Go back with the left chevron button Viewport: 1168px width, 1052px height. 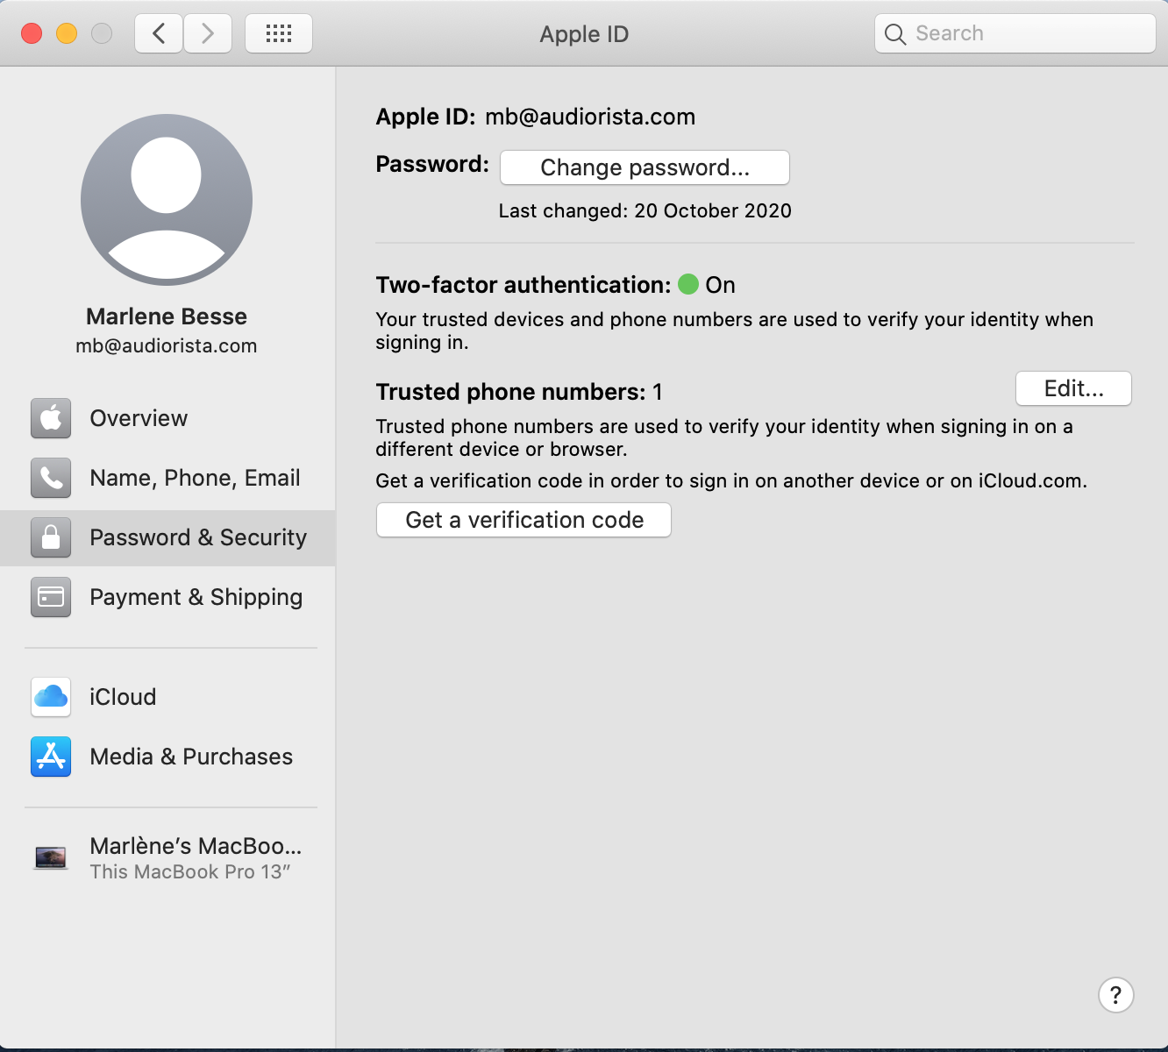(159, 34)
